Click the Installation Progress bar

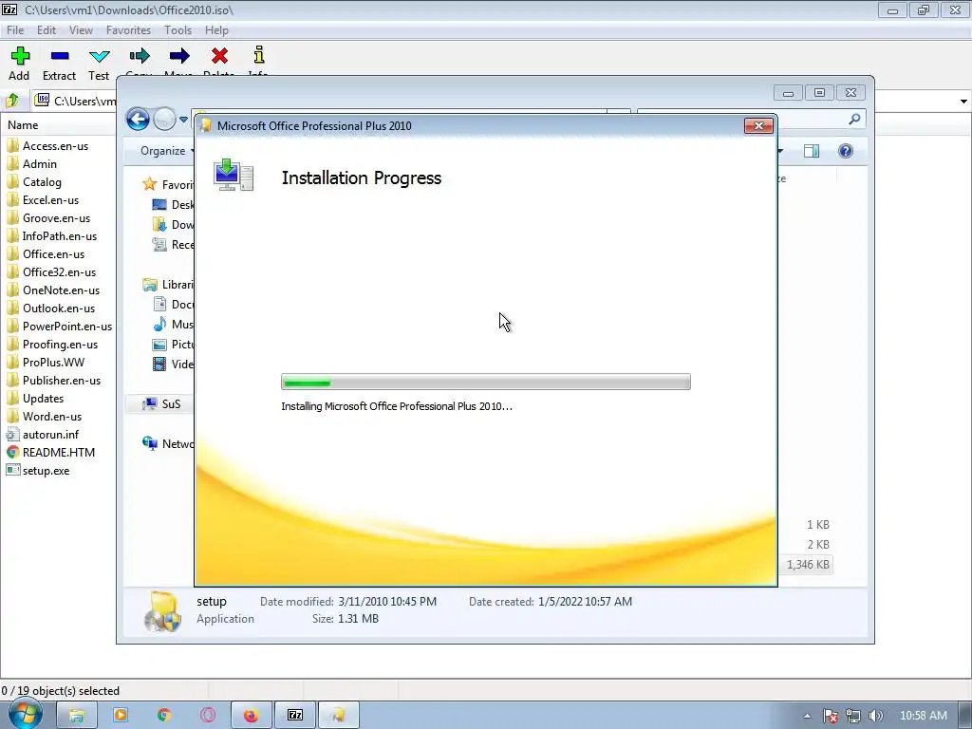pos(485,382)
